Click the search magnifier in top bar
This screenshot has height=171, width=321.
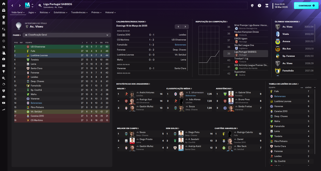[40, 5]
